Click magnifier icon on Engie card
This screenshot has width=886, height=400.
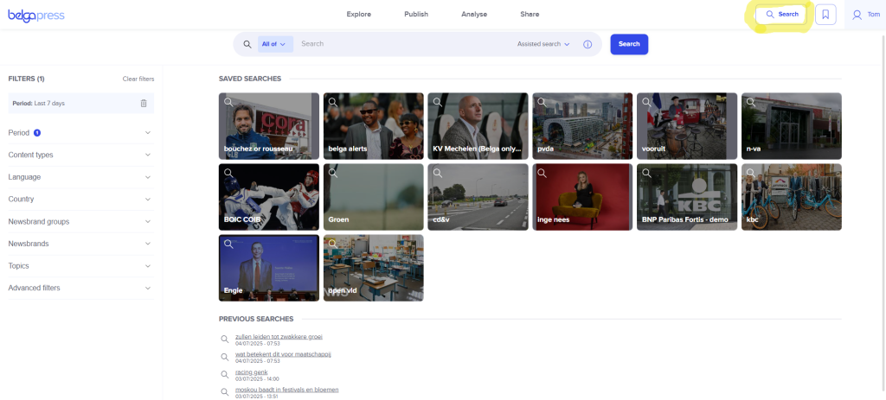[x=228, y=244]
